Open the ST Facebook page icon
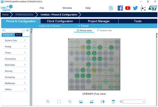 [x=120, y=8]
